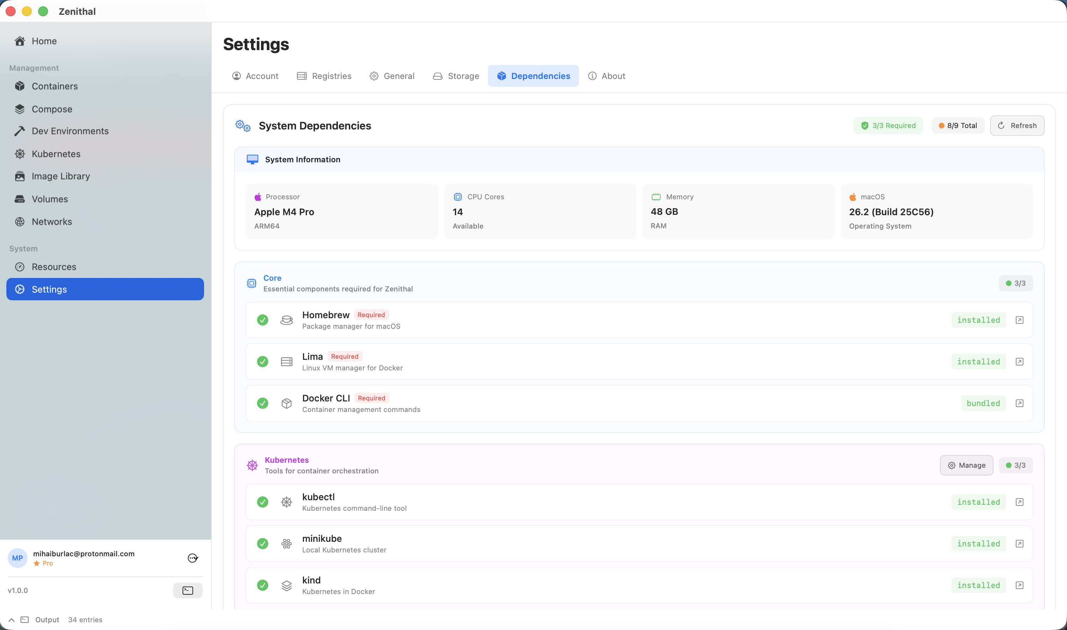Open external link next to Lima installed status
1067x630 pixels.
[x=1020, y=361]
